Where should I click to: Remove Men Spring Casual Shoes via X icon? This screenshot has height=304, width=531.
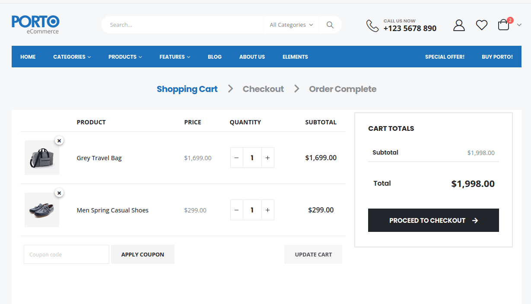click(x=59, y=193)
